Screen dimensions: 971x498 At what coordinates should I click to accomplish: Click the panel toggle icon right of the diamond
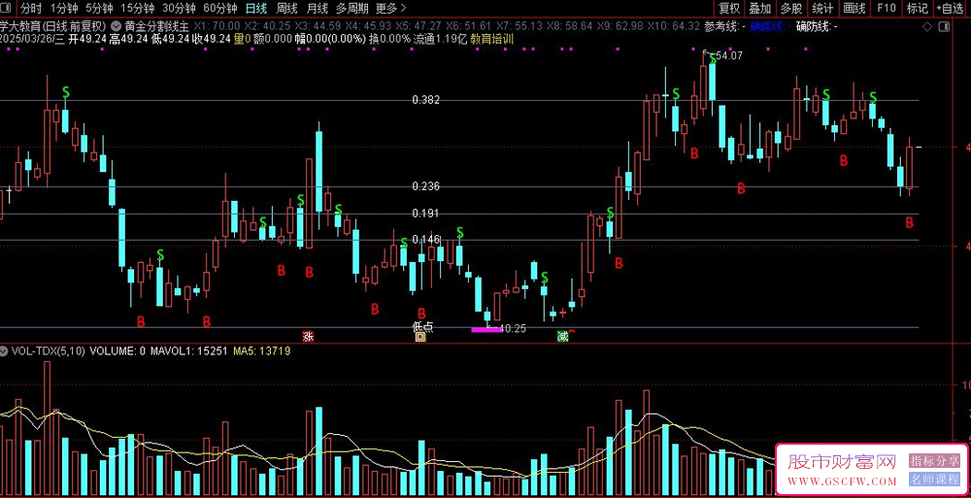coord(943,27)
